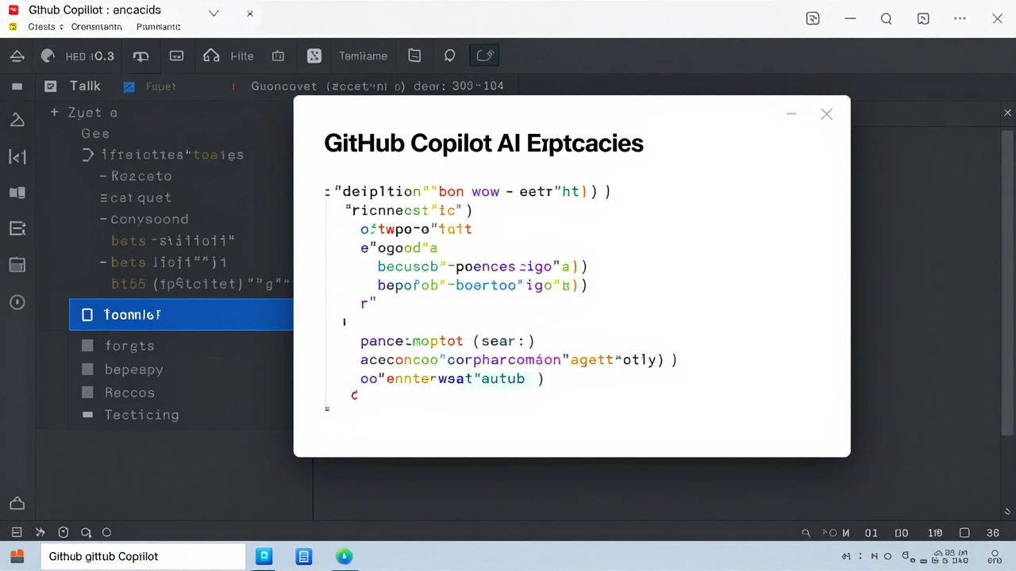Switch to the Tallk tab
The height and width of the screenshot is (571, 1016).
[85, 86]
